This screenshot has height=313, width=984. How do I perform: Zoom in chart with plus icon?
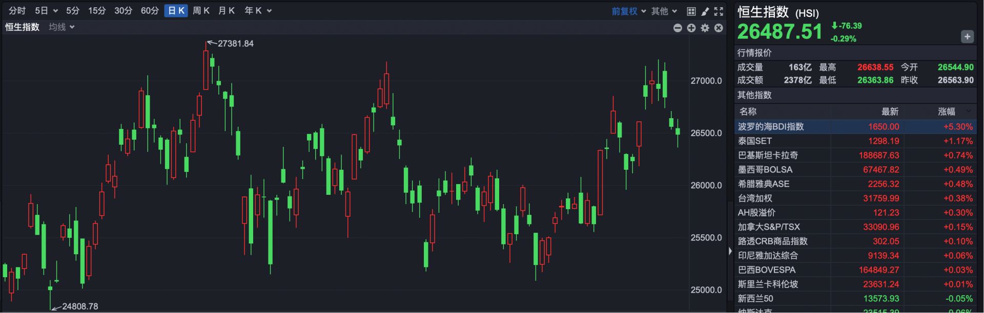(691, 28)
